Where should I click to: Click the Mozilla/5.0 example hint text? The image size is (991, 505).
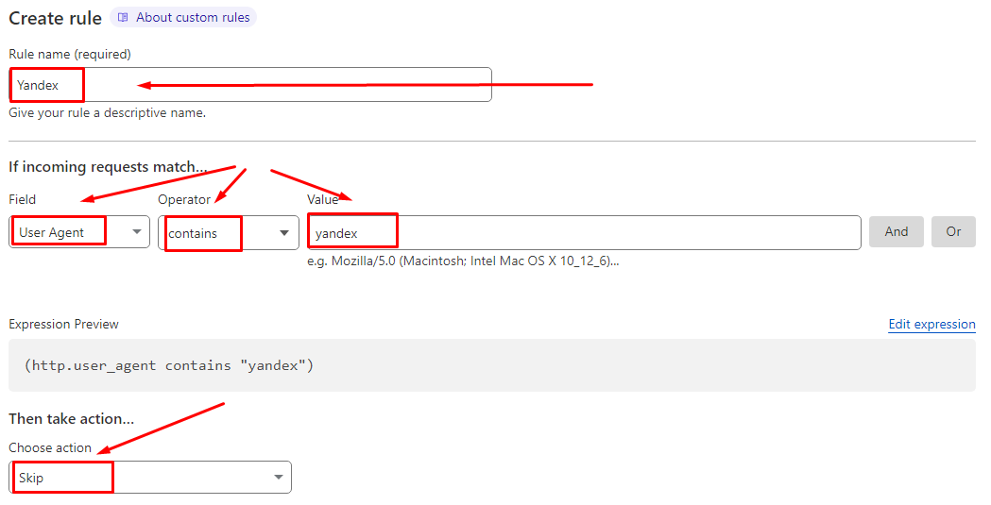(463, 261)
